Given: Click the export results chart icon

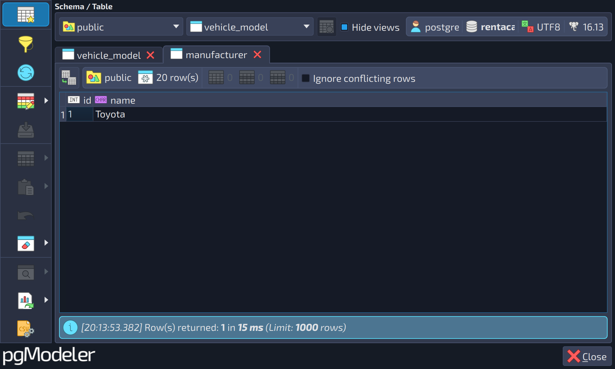Looking at the screenshot, I should tap(26, 300).
